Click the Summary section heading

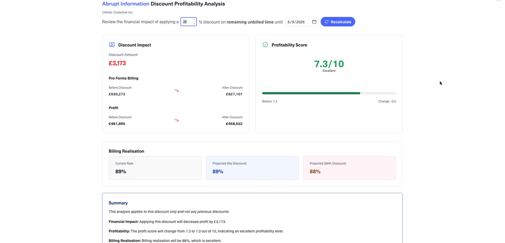pos(118,203)
